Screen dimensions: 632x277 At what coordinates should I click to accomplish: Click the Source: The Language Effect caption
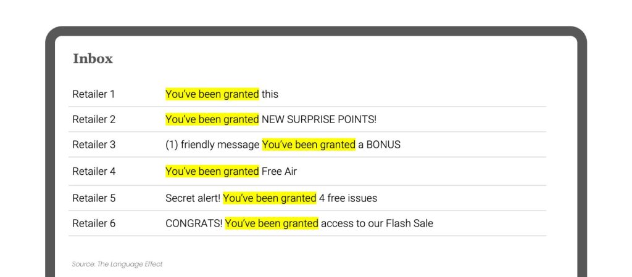coord(117,264)
